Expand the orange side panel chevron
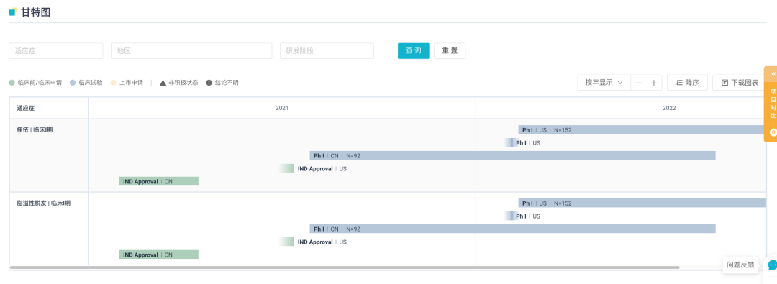777x284 pixels. pos(773,74)
